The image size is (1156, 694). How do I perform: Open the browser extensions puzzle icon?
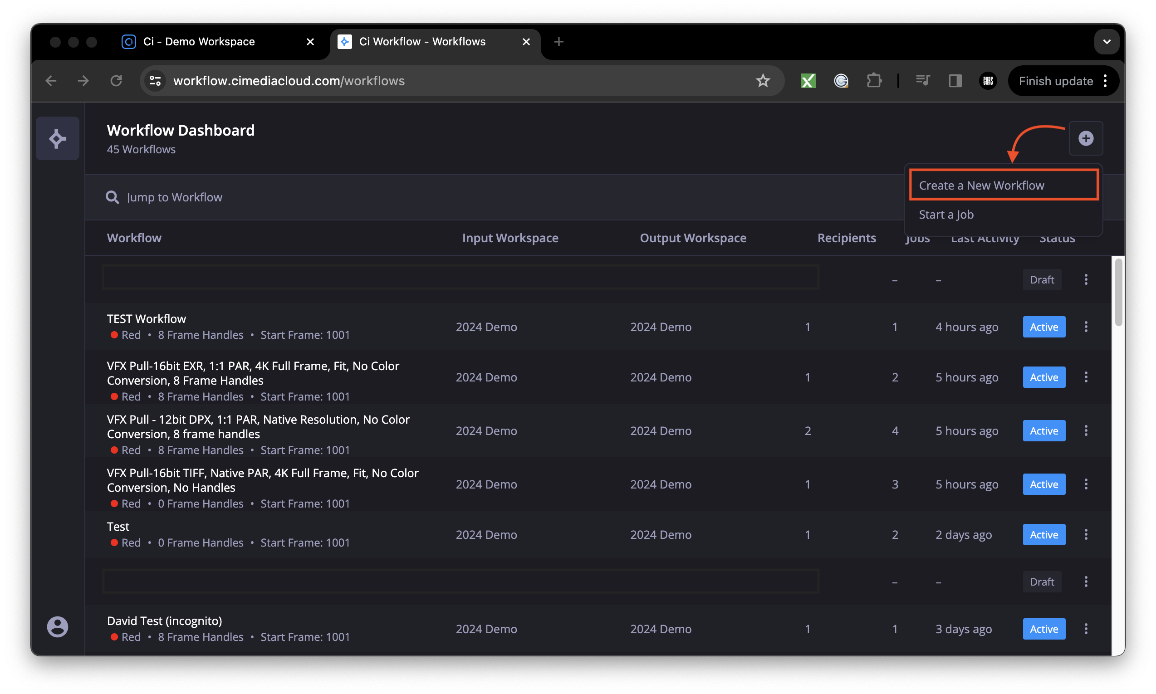point(873,80)
